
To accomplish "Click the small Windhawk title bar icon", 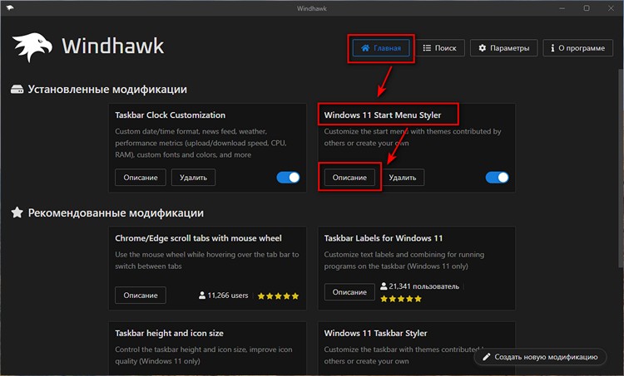I will 9,7.
